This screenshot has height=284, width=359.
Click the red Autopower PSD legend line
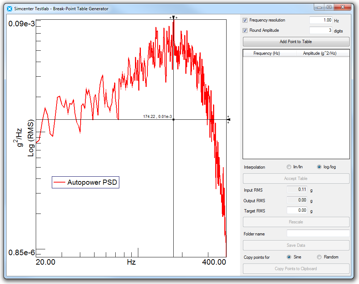click(59, 182)
